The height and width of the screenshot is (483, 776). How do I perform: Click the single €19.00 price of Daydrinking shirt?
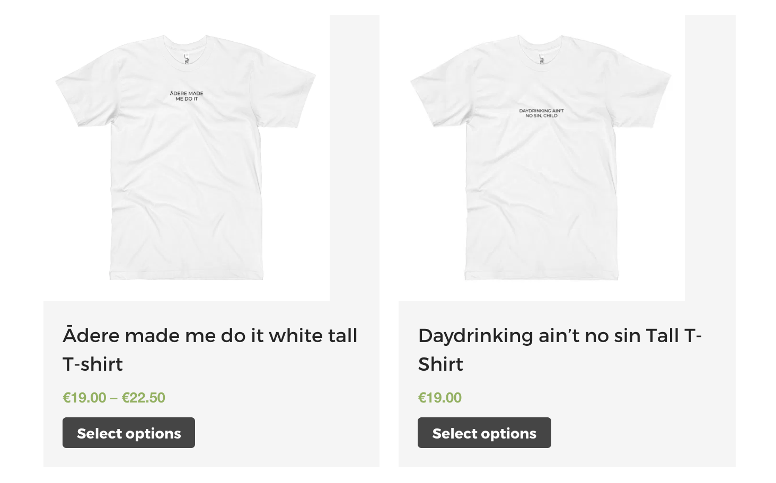pyautogui.click(x=440, y=398)
